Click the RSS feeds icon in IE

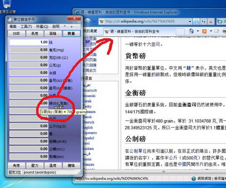coord(204,31)
